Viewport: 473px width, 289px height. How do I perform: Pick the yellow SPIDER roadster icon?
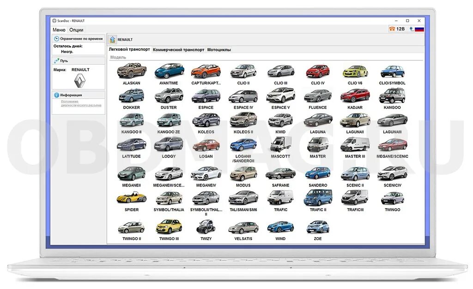(132, 198)
